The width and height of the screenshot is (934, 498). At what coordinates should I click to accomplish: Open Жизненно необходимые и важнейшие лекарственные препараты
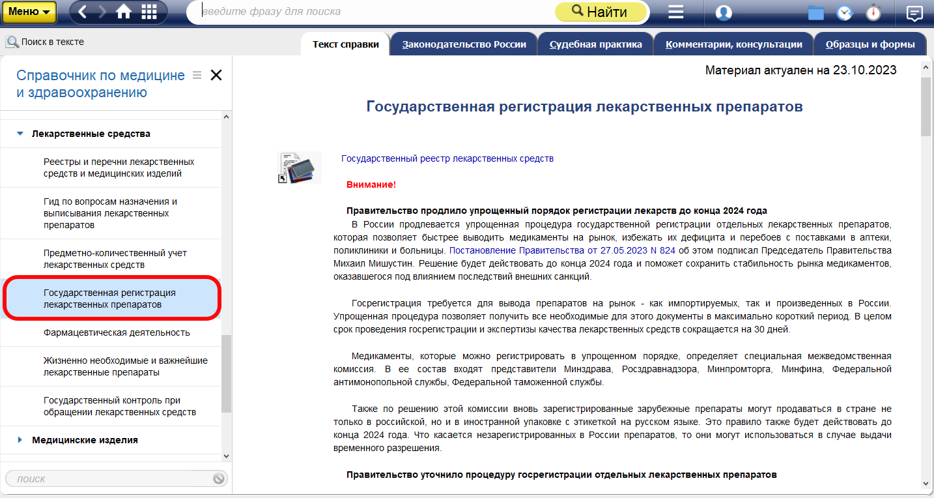click(111, 366)
